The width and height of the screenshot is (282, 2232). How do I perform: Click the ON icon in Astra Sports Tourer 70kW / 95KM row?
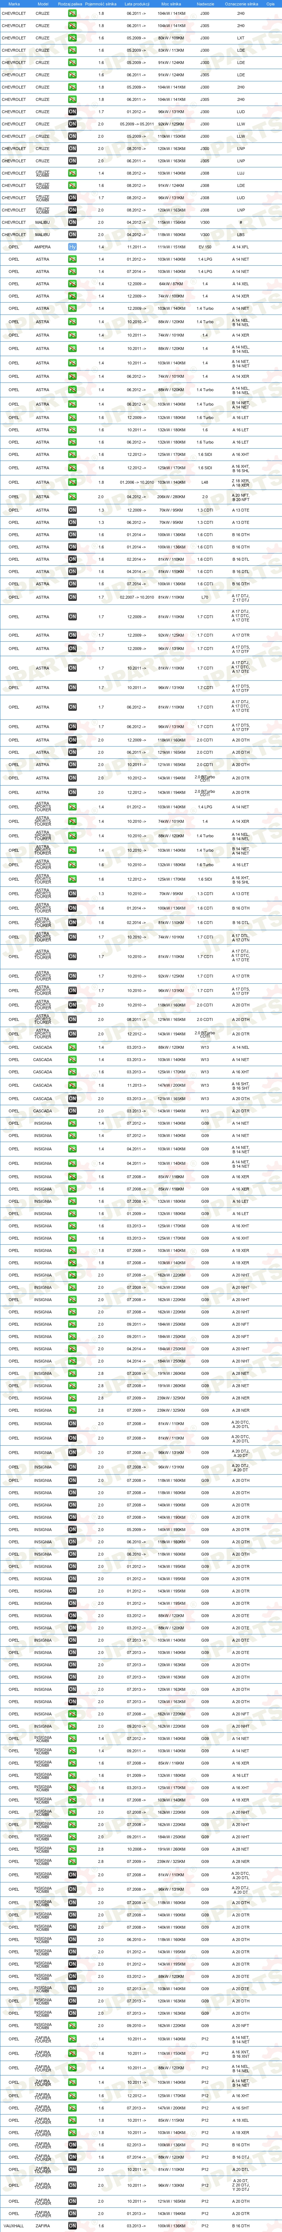point(72,893)
